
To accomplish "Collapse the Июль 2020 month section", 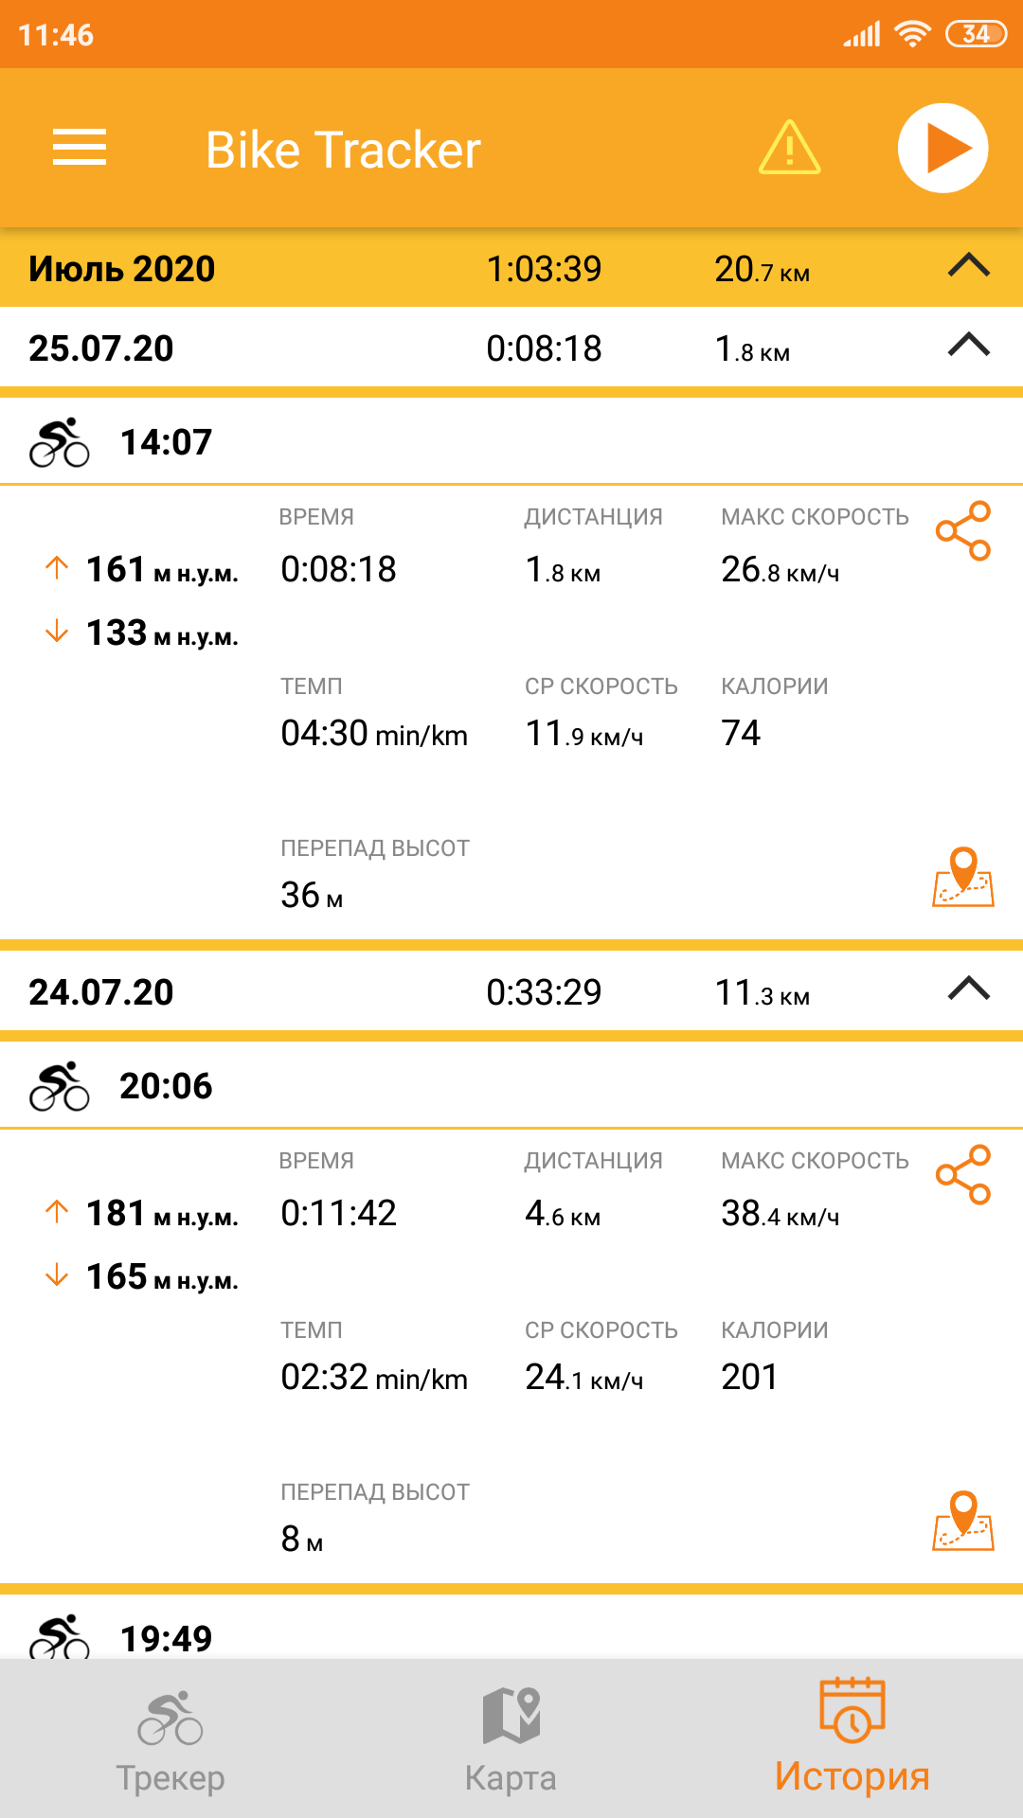I will pyautogui.click(x=969, y=266).
